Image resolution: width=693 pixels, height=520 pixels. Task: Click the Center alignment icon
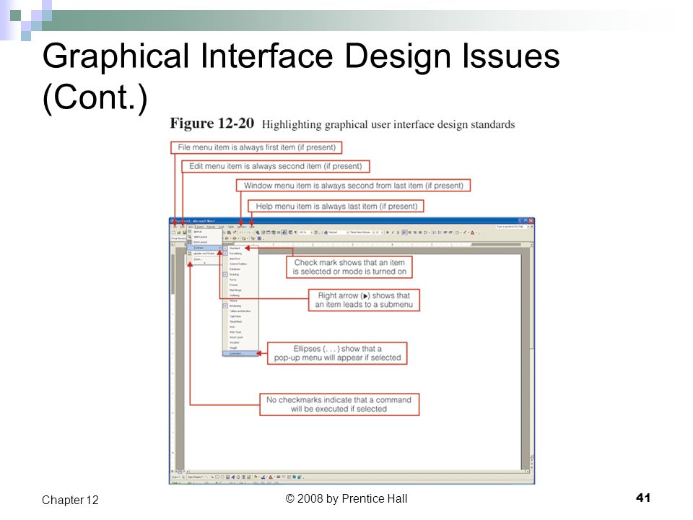[410, 232]
